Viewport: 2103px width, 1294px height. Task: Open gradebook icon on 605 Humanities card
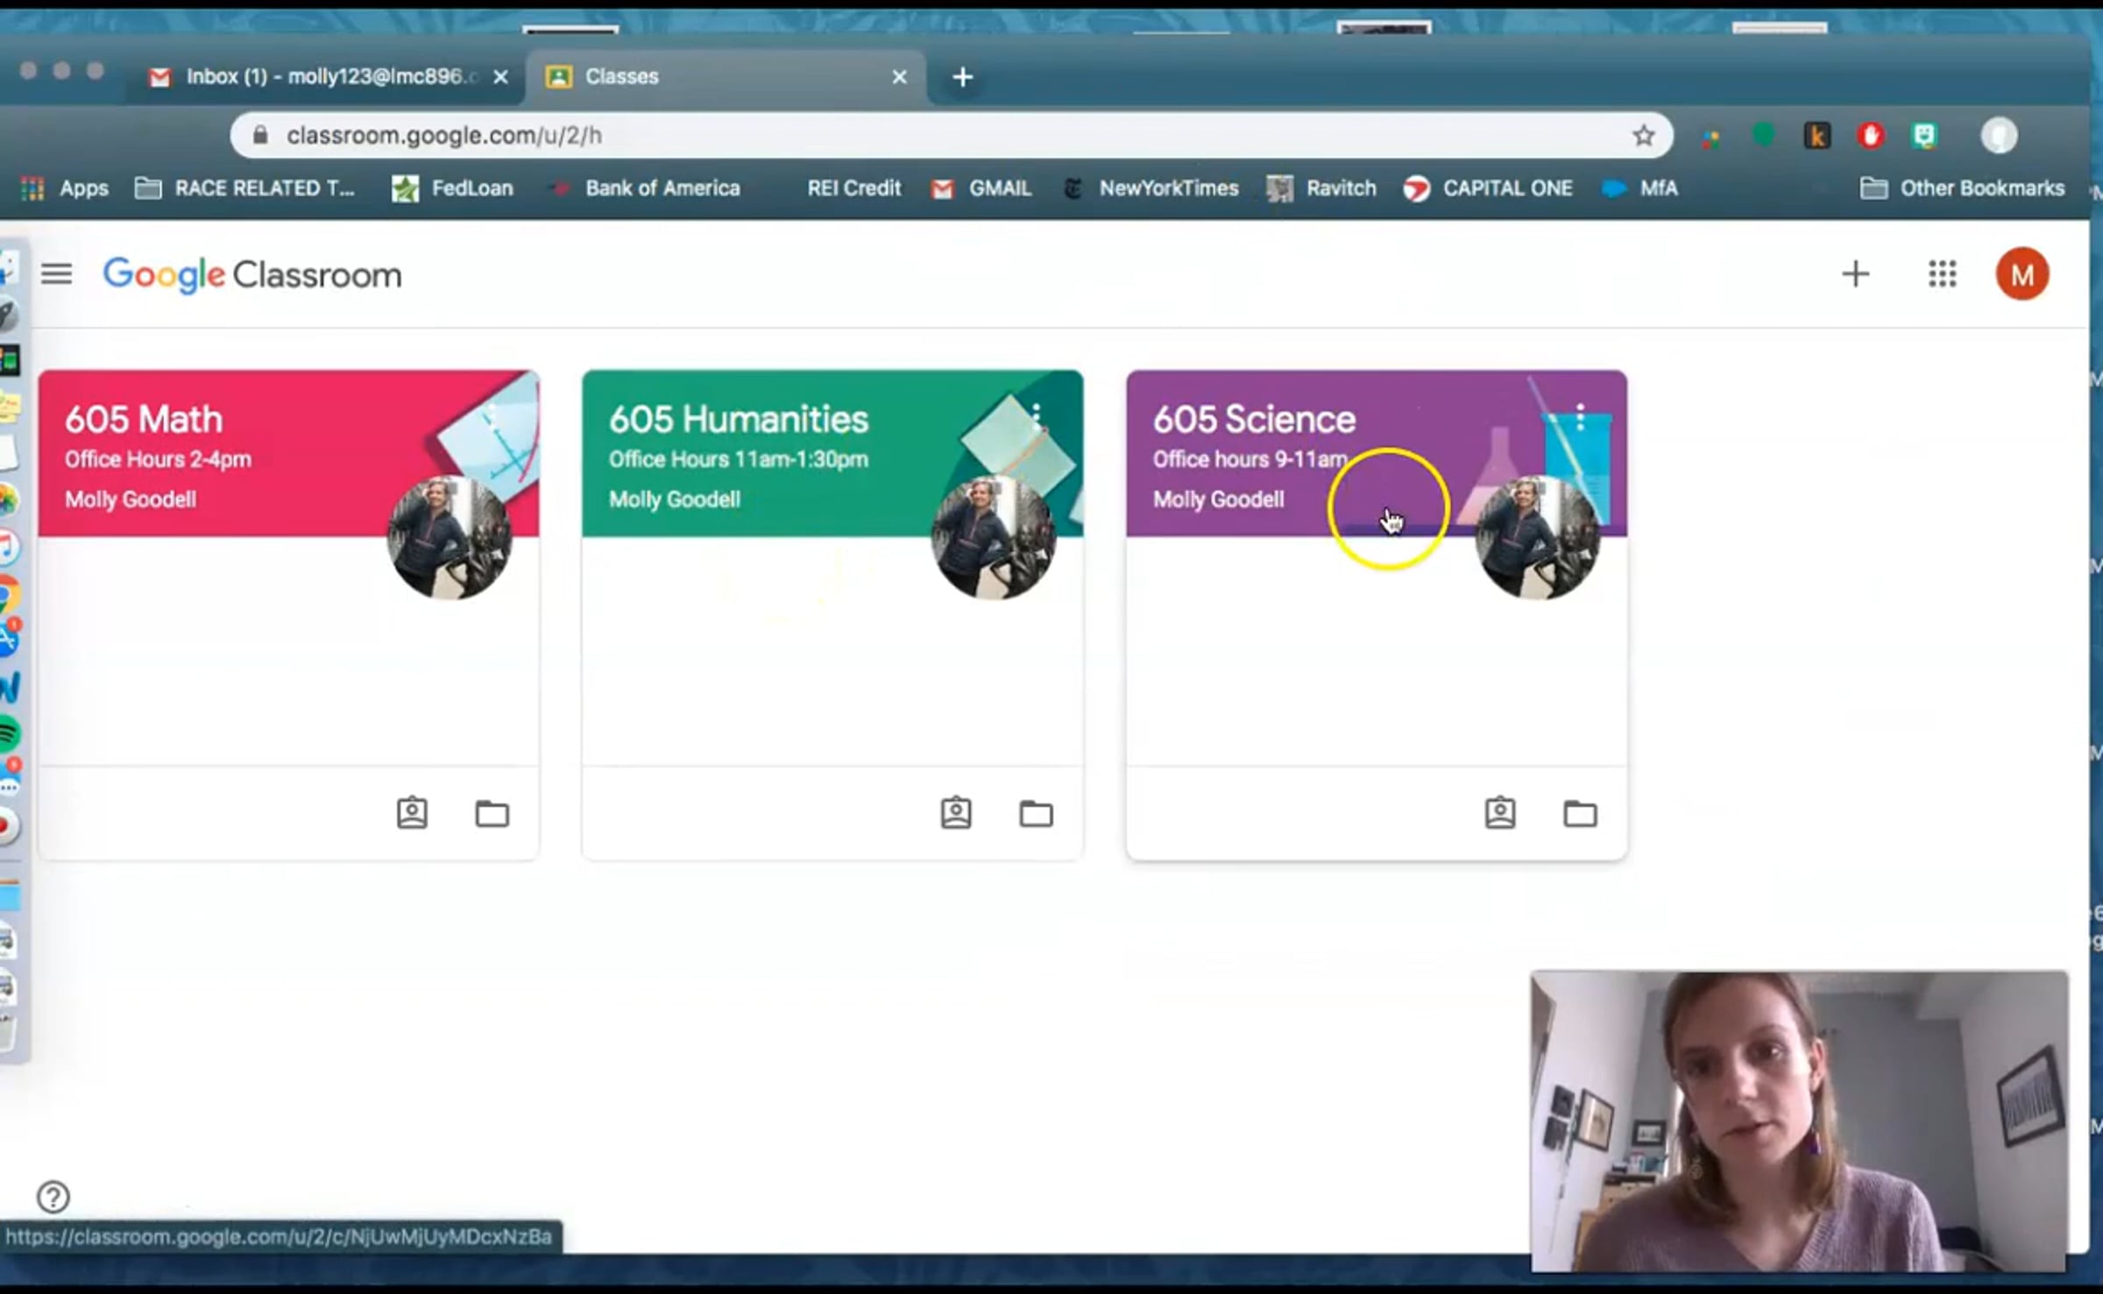click(x=956, y=813)
